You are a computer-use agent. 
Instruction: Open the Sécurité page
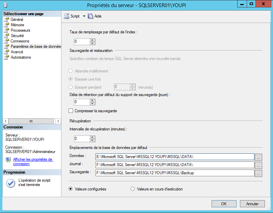click(x=17, y=36)
